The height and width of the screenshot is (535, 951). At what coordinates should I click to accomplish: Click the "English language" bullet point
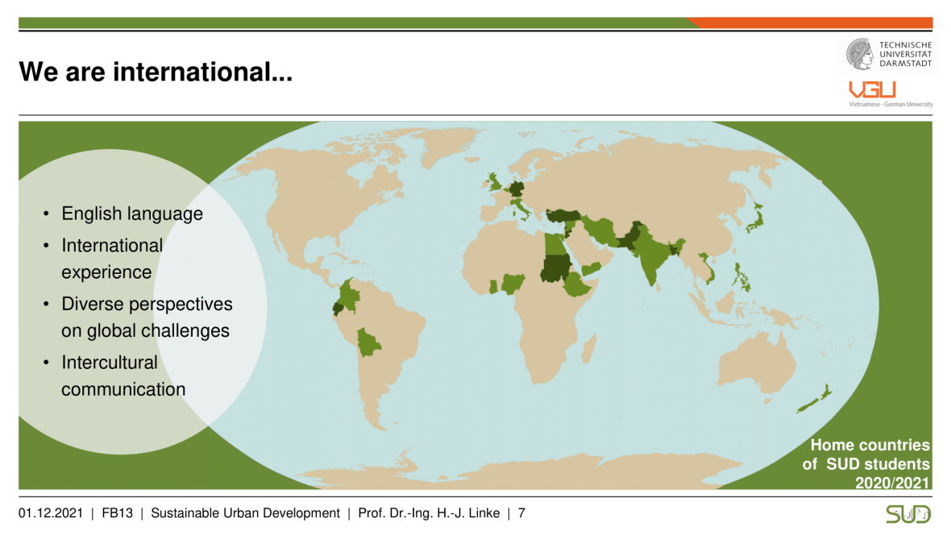point(132,214)
